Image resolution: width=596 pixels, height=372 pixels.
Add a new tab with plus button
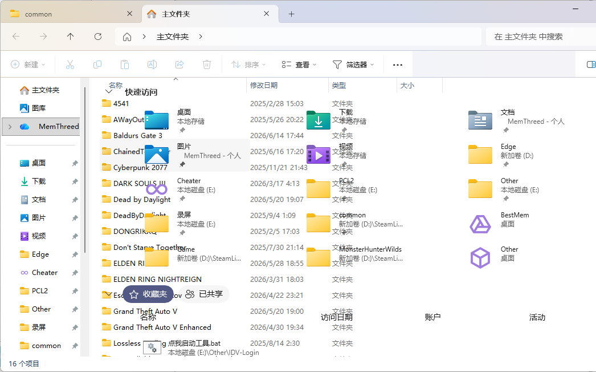click(x=292, y=14)
